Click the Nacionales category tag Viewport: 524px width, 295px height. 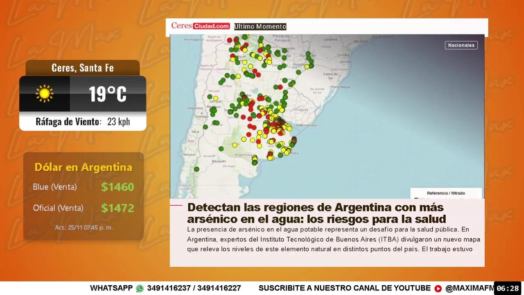point(461,45)
